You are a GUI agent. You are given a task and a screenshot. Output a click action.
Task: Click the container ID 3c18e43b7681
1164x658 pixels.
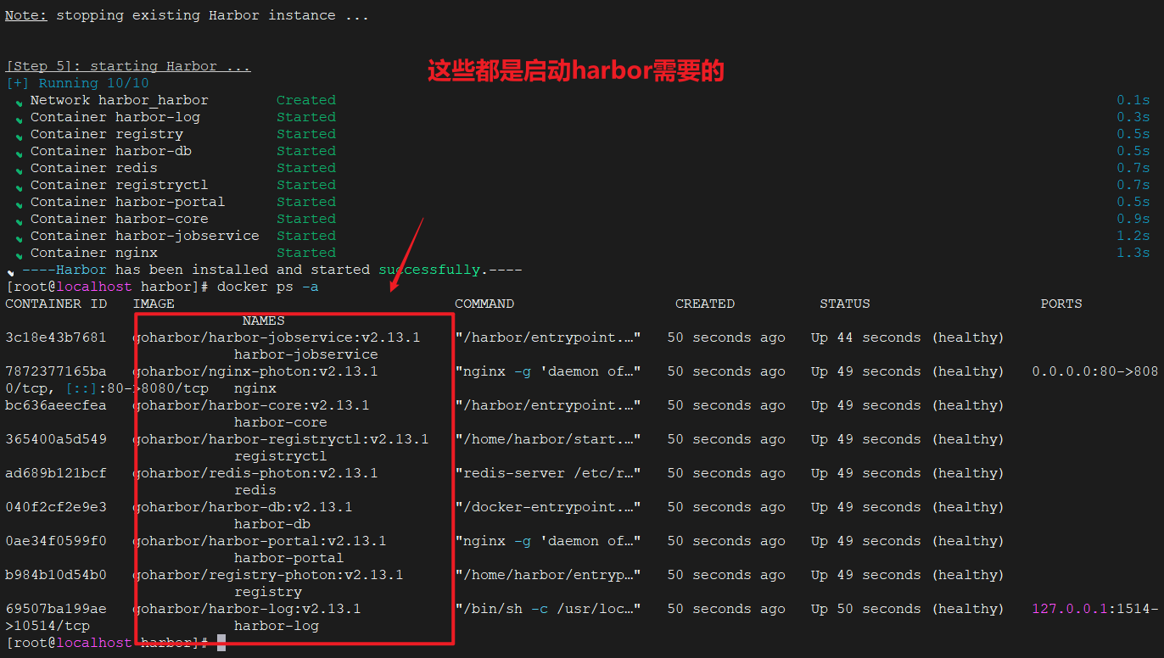(56, 337)
